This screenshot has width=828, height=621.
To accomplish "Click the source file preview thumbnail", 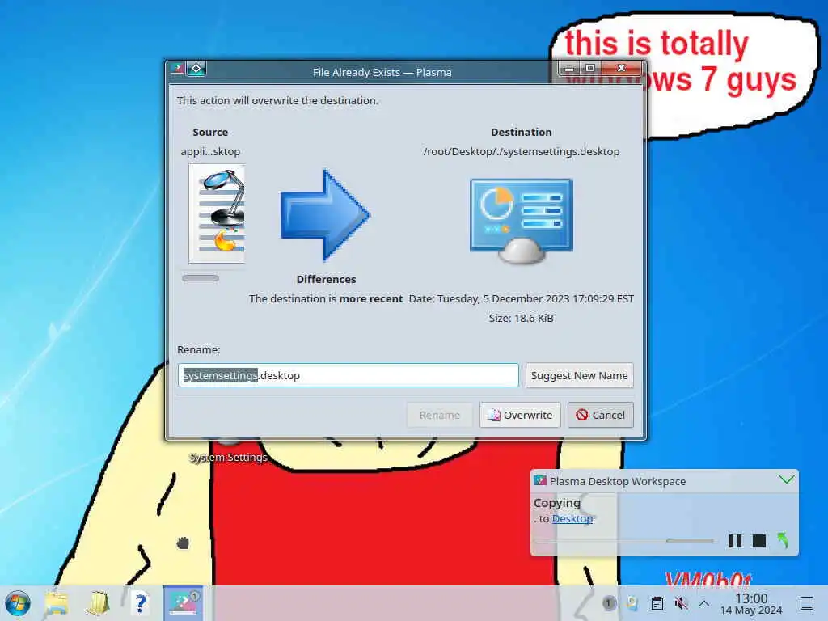I will (x=217, y=213).
